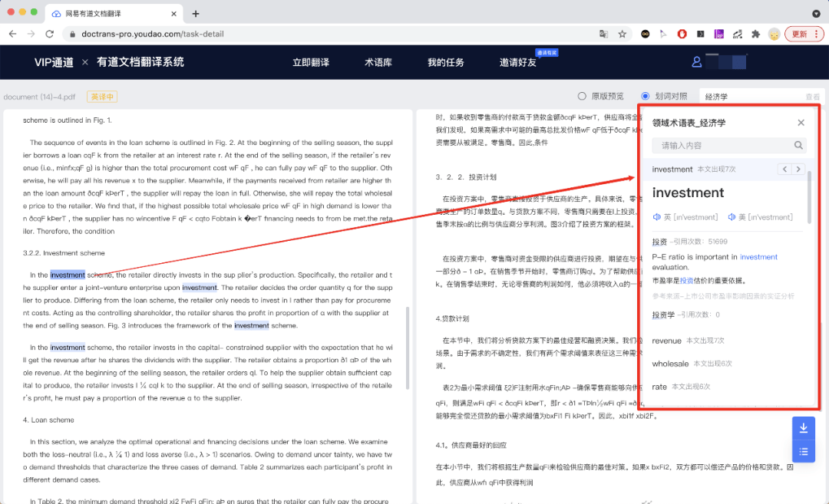Reload the page
The height and width of the screenshot is (504, 829).
tap(50, 34)
